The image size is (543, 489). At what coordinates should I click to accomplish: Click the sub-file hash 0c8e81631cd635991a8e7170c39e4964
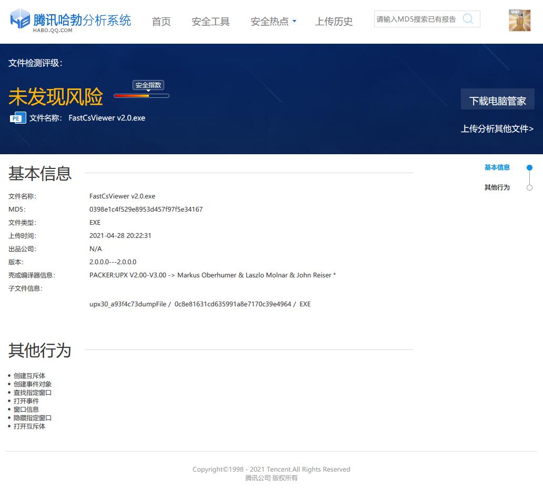pyautogui.click(x=233, y=304)
